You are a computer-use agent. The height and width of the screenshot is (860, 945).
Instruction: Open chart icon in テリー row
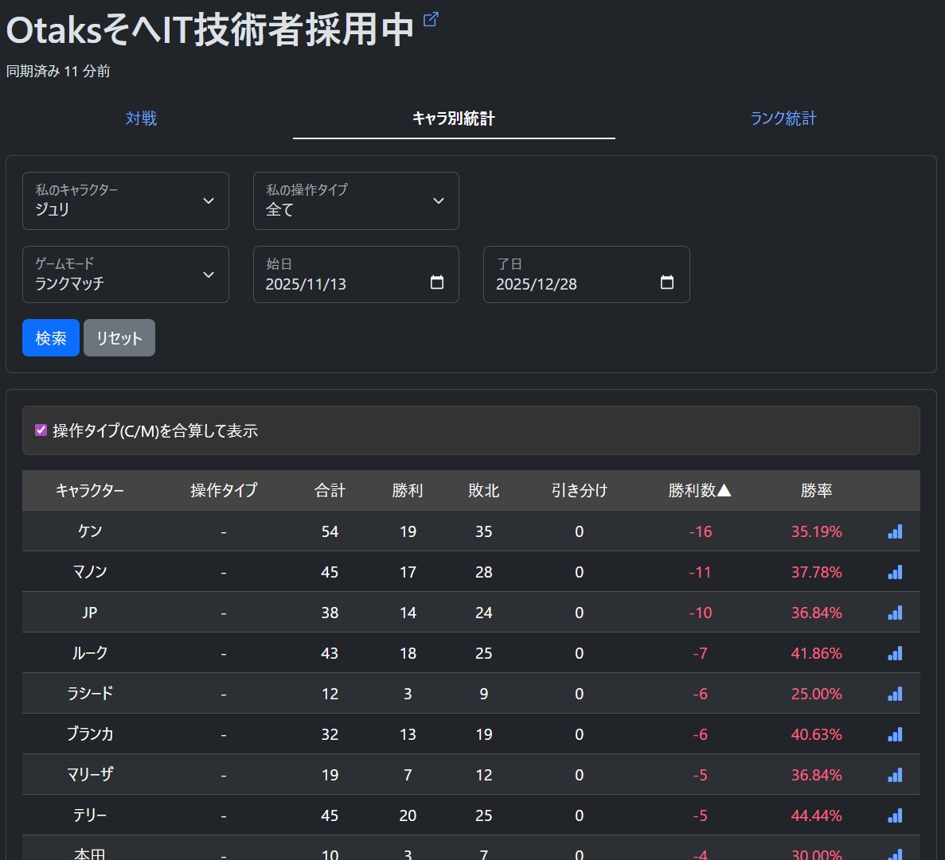coord(895,815)
